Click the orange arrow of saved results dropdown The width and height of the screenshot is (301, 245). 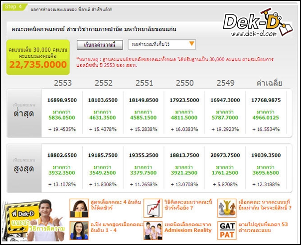pyautogui.click(x=191, y=45)
